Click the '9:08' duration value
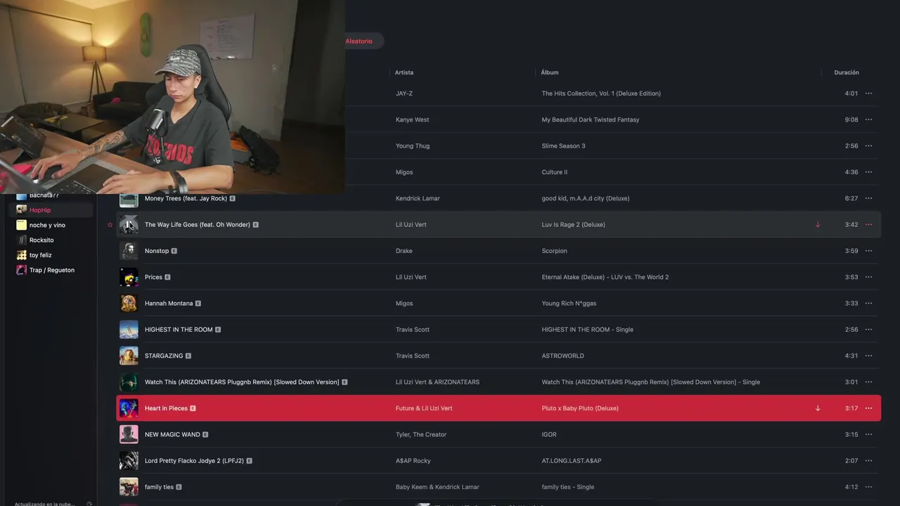The image size is (900, 506). tap(851, 119)
